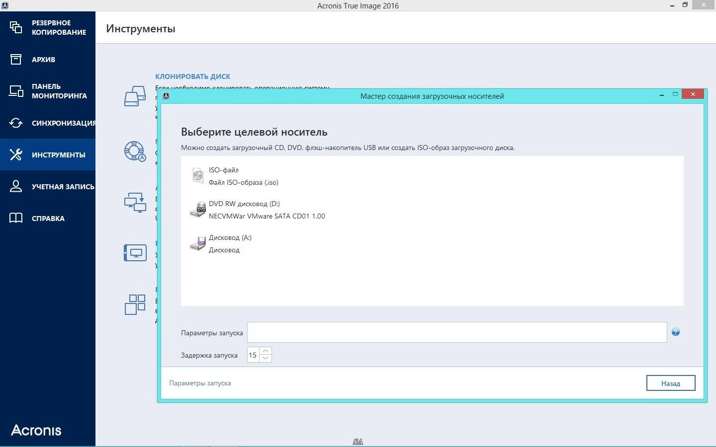Click the Параметры запуска text field

click(457, 332)
